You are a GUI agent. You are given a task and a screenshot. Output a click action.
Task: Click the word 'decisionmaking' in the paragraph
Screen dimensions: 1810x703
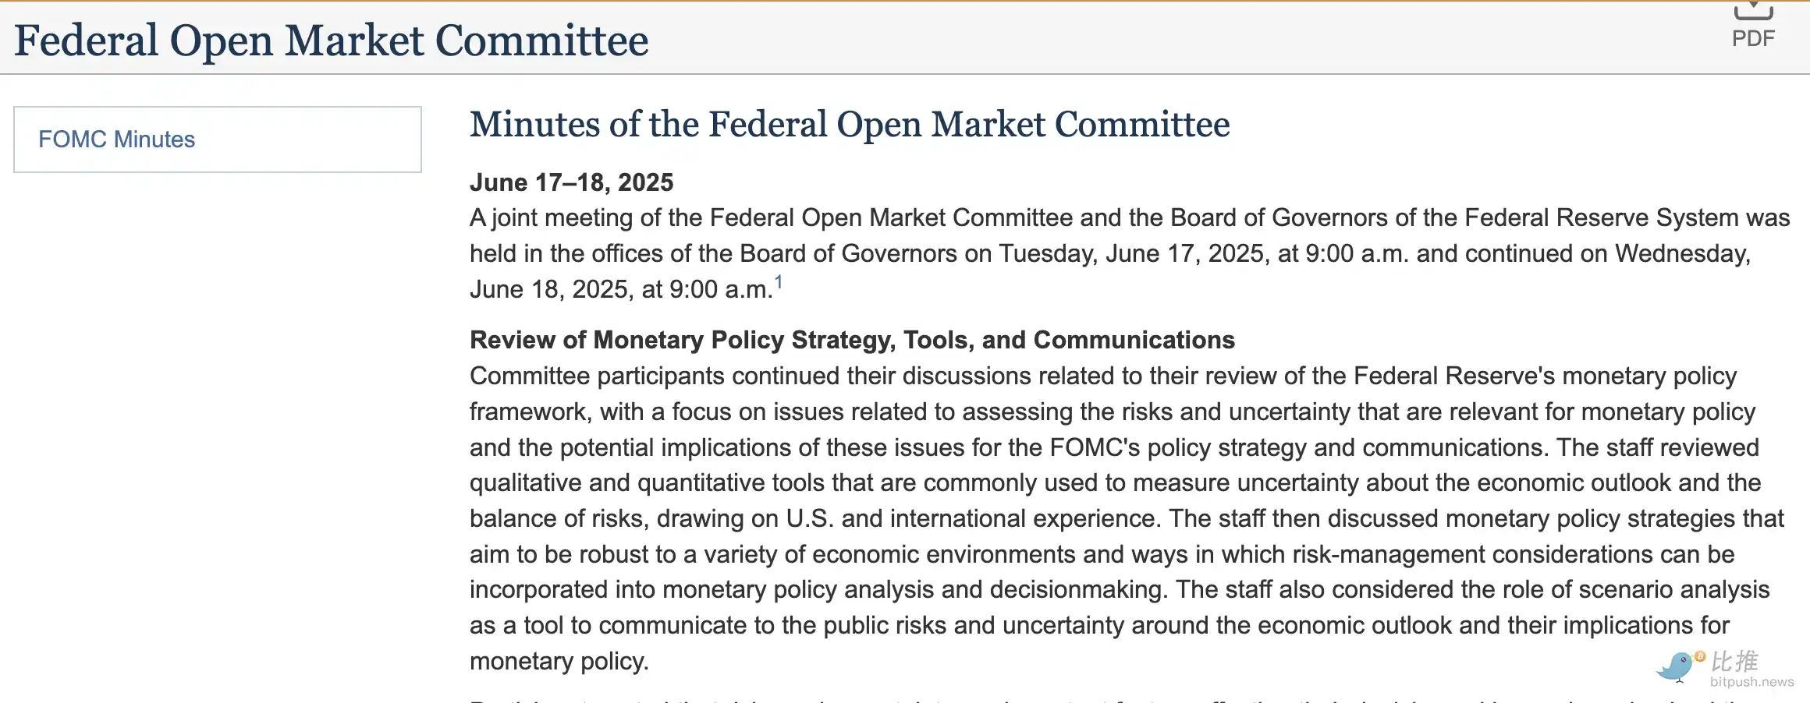pyautogui.click(x=1079, y=590)
